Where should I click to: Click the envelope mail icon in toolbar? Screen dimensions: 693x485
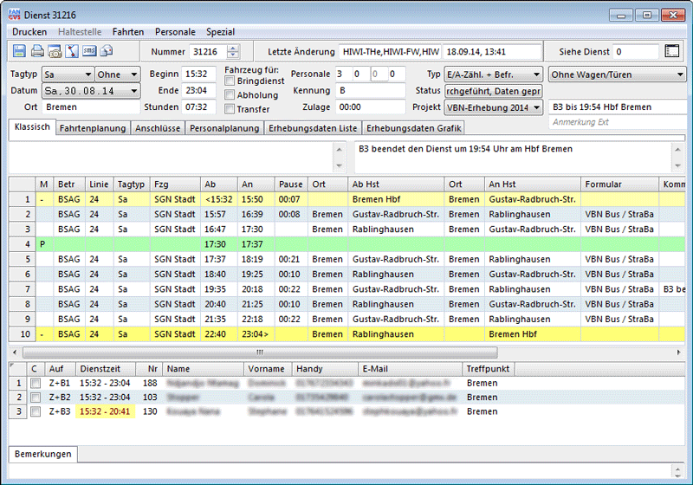click(107, 51)
